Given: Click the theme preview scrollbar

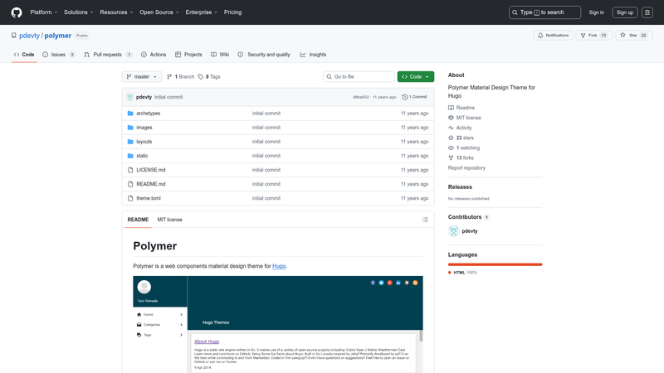Looking at the screenshot, I should [421, 337].
